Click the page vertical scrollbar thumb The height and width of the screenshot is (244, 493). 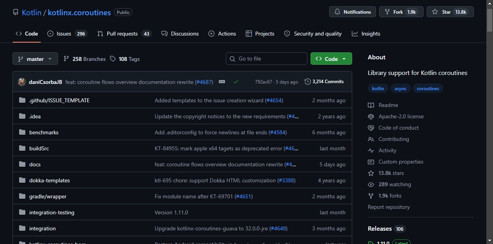[489, 20]
